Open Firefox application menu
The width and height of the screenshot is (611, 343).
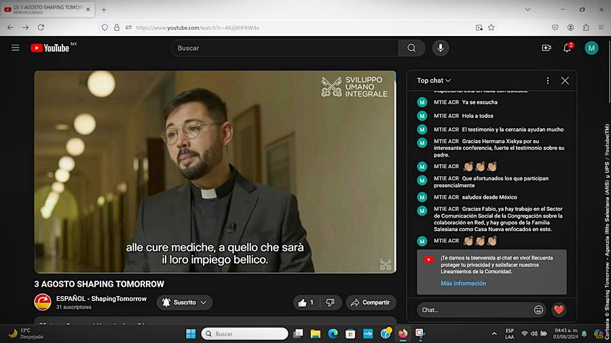pyautogui.click(x=601, y=27)
